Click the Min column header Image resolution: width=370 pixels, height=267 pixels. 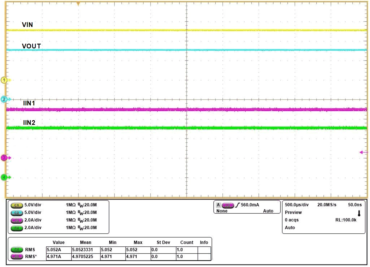pyautogui.click(x=113, y=243)
